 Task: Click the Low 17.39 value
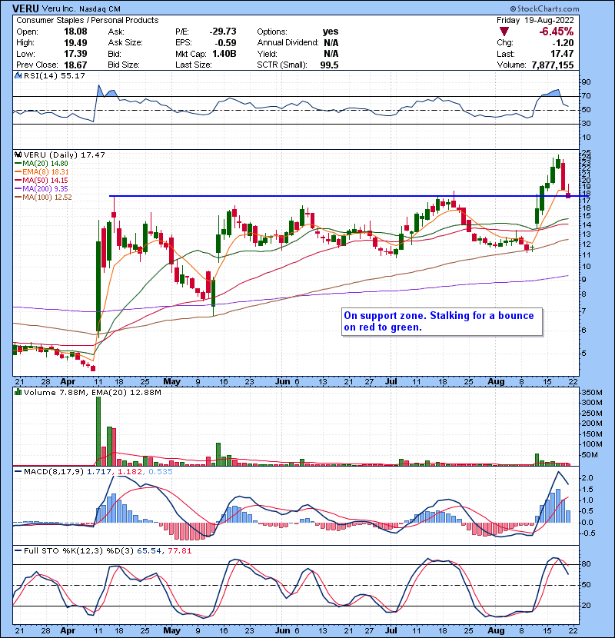75,54
